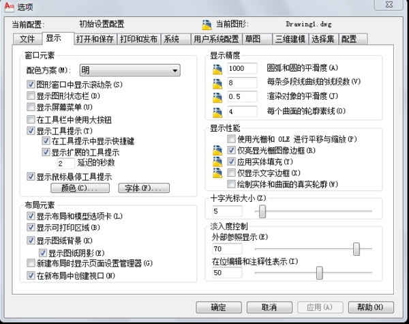Open the 配色方案 dropdown list

129,70
